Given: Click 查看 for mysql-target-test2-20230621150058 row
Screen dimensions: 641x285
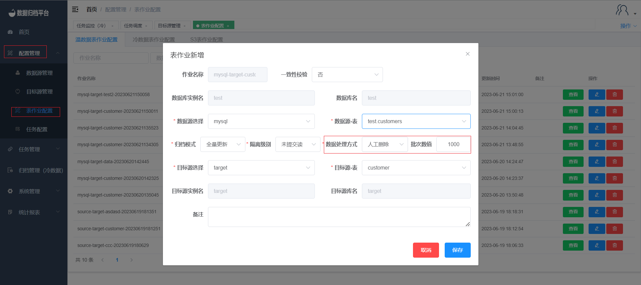Looking at the screenshot, I should click(573, 94).
